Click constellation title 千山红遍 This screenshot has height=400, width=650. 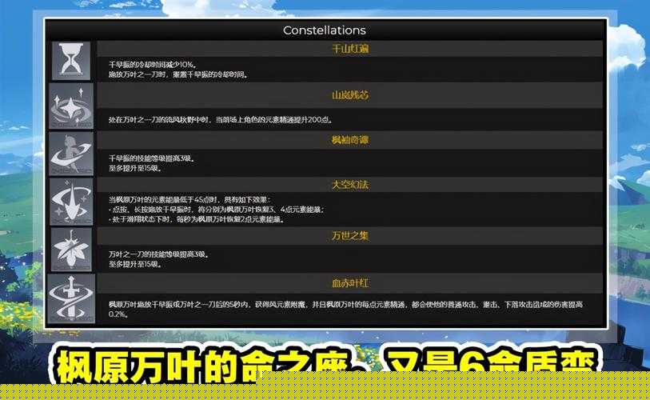click(350, 49)
